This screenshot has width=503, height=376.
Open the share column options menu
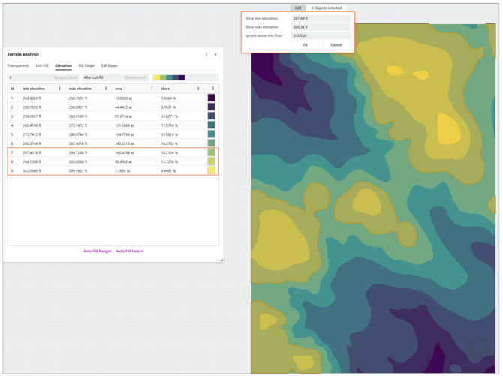click(x=198, y=89)
